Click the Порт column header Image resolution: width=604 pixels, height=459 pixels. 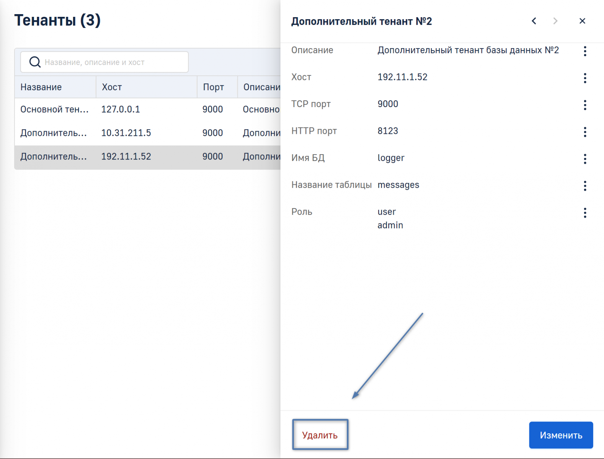[213, 87]
